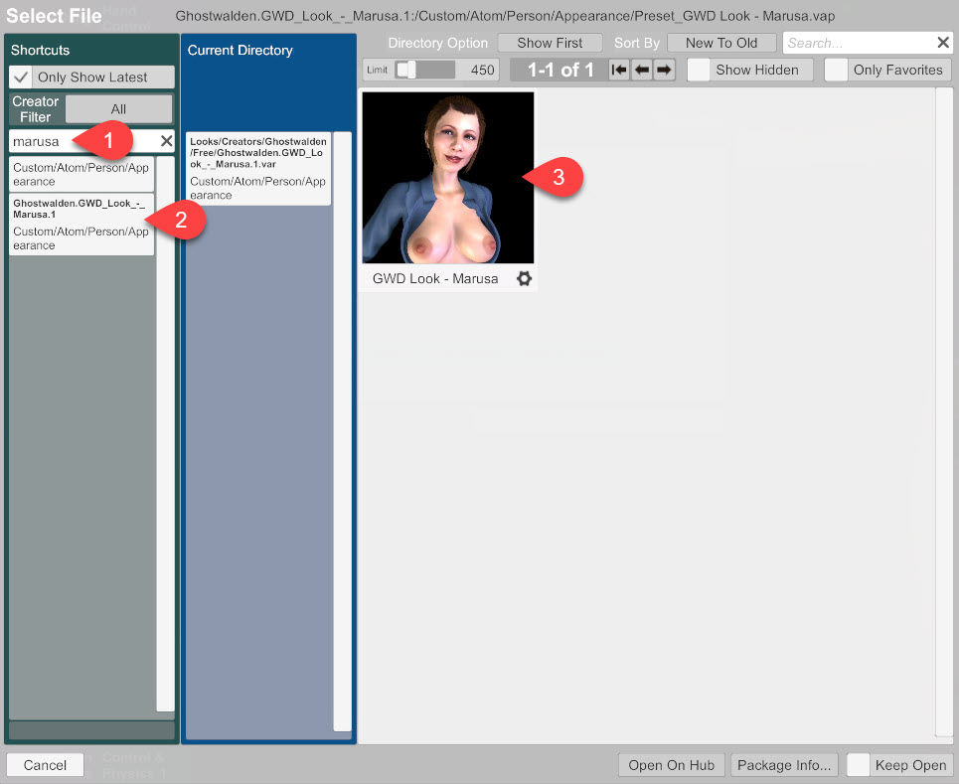
Task: Click Open On Hub button
Action: point(671,765)
